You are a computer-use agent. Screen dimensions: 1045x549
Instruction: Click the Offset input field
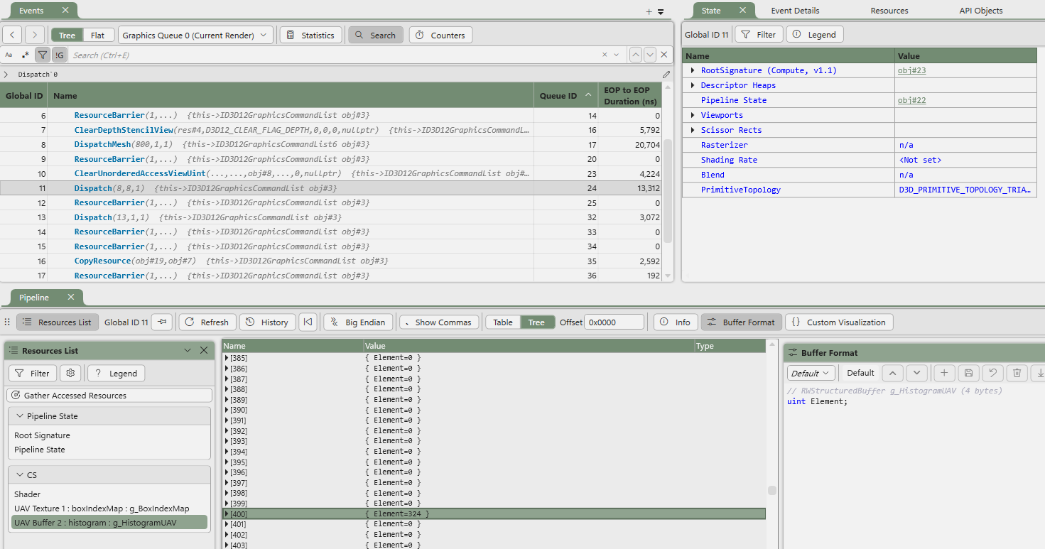[x=614, y=322]
